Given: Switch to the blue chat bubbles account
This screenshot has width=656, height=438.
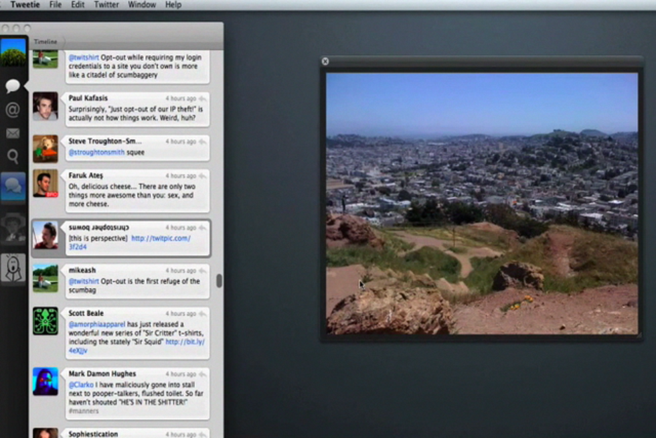Looking at the screenshot, I should [13, 188].
